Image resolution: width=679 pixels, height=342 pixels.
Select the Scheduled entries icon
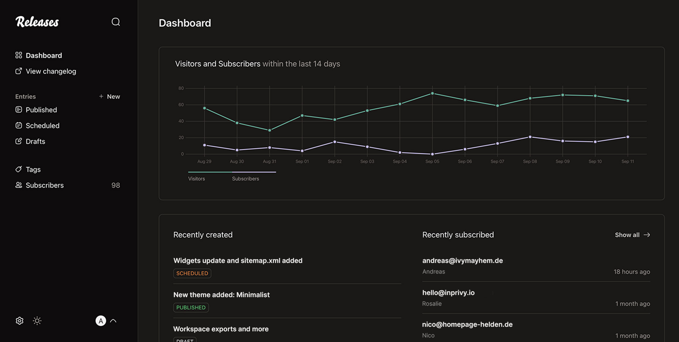(x=19, y=125)
